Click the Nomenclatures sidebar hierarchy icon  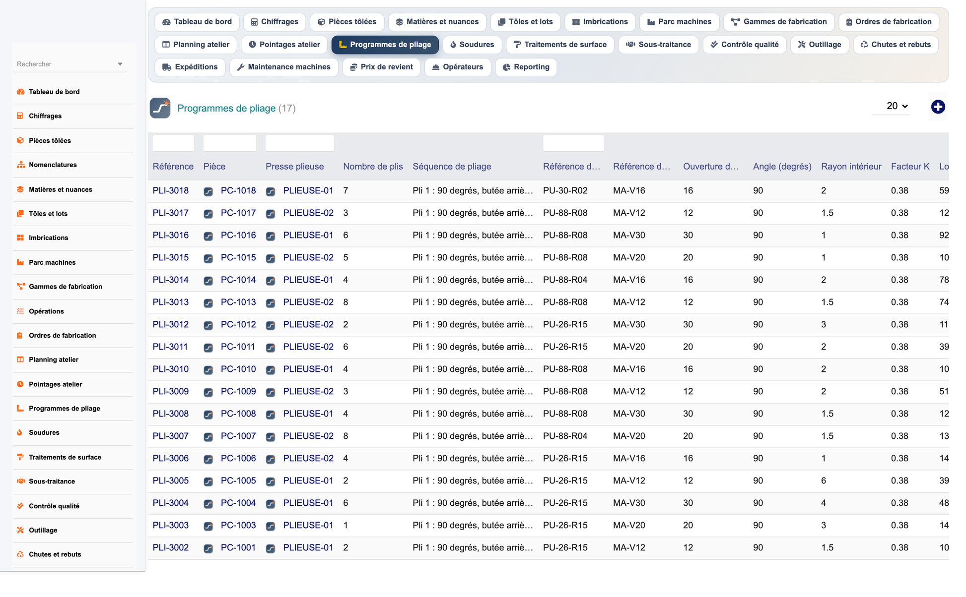coord(20,165)
